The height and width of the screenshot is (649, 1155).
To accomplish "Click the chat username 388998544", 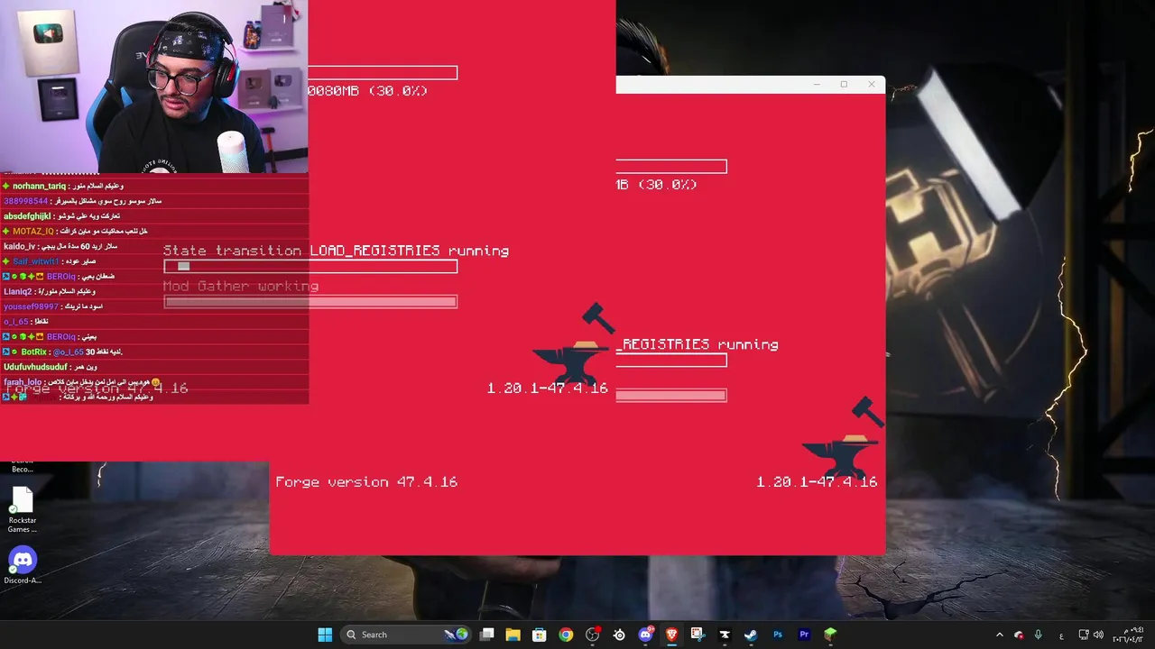I will [25, 201].
